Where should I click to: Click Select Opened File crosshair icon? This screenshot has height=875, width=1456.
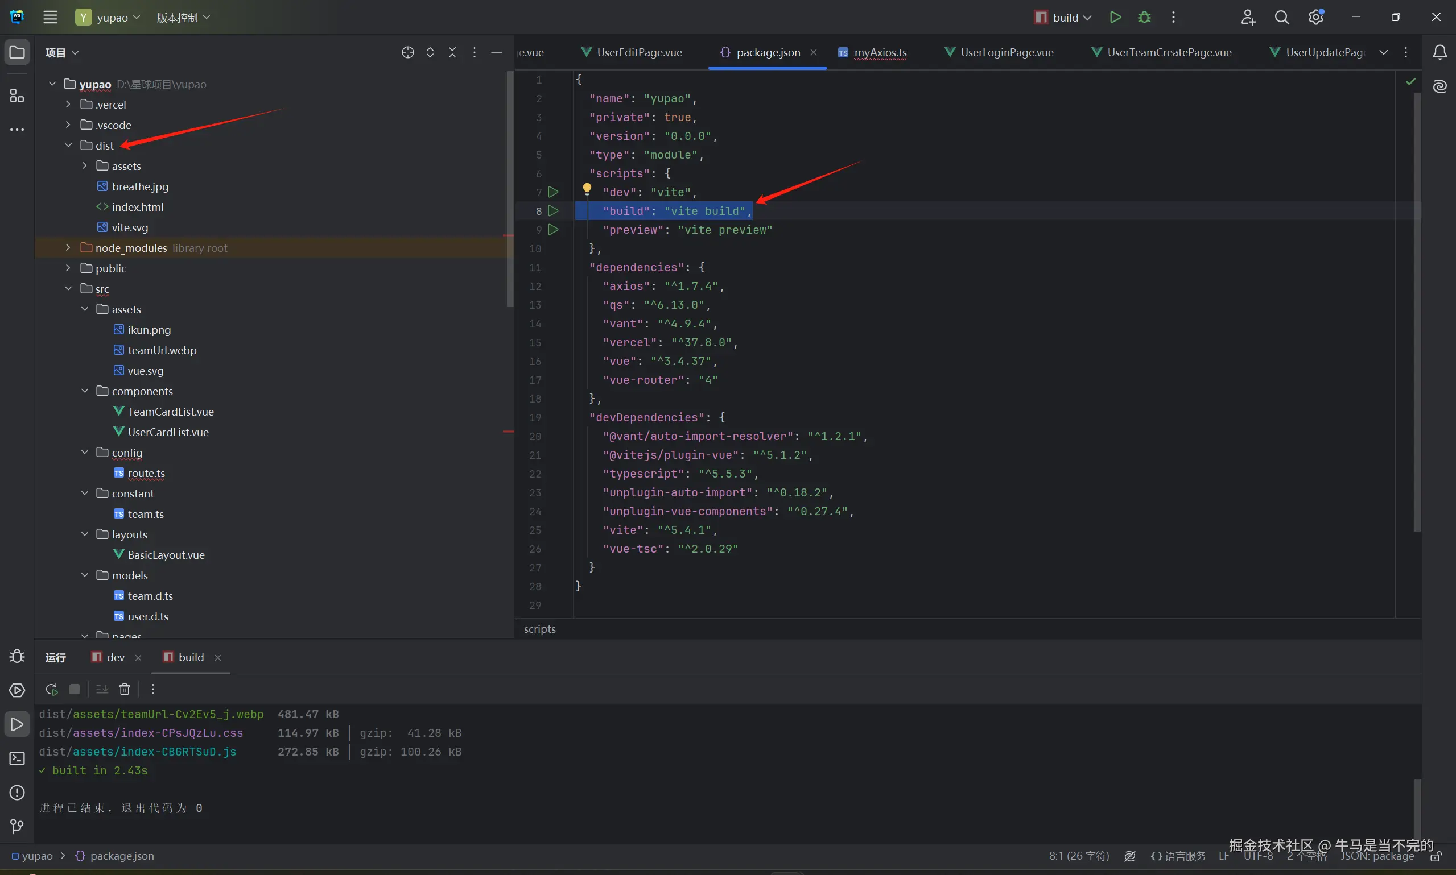pyautogui.click(x=407, y=52)
